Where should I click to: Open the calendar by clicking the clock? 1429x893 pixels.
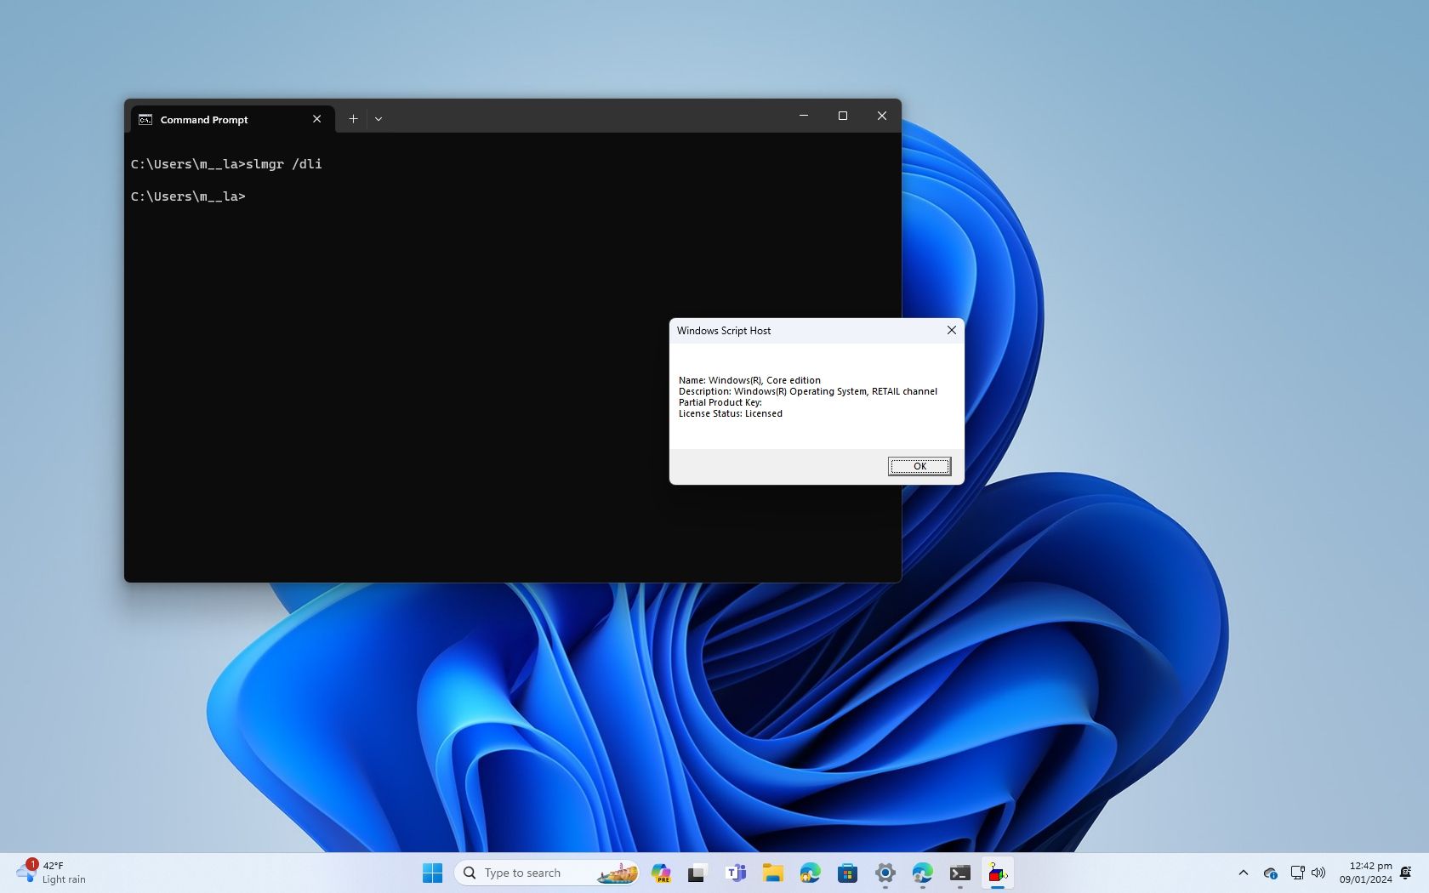[1364, 873]
